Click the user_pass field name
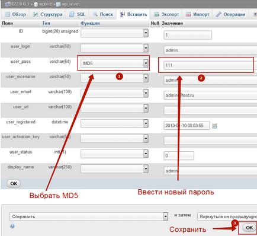The width and height of the screenshot is (257, 236). tap(21, 62)
